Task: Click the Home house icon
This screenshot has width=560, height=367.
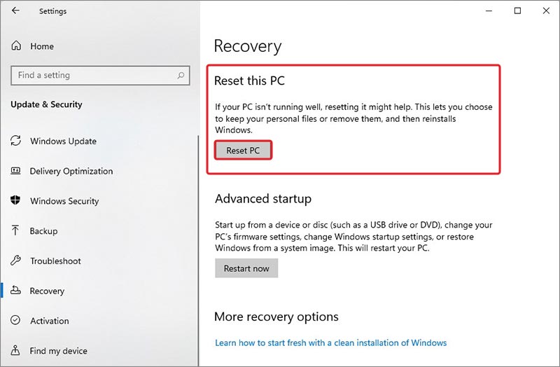Action: [x=16, y=46]
